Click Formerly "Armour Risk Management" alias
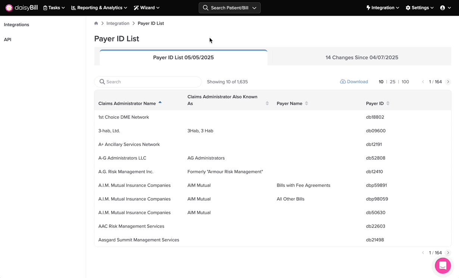 point(225,172)
